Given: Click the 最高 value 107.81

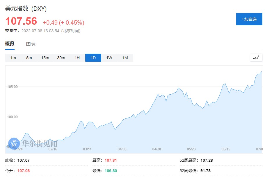Looking at the screenshot, I should coord(111,160).
